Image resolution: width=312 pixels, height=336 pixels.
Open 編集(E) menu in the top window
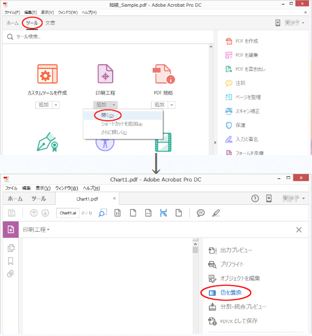(x=31, y=12)
